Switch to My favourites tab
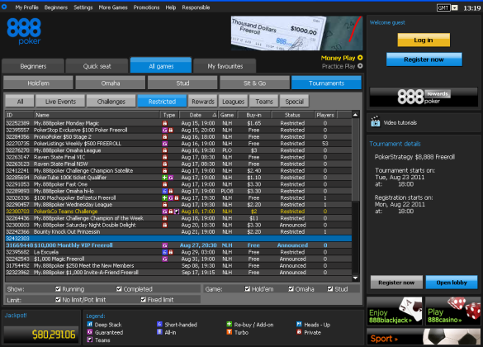483x347 pixels. click(x=225, y=66)
